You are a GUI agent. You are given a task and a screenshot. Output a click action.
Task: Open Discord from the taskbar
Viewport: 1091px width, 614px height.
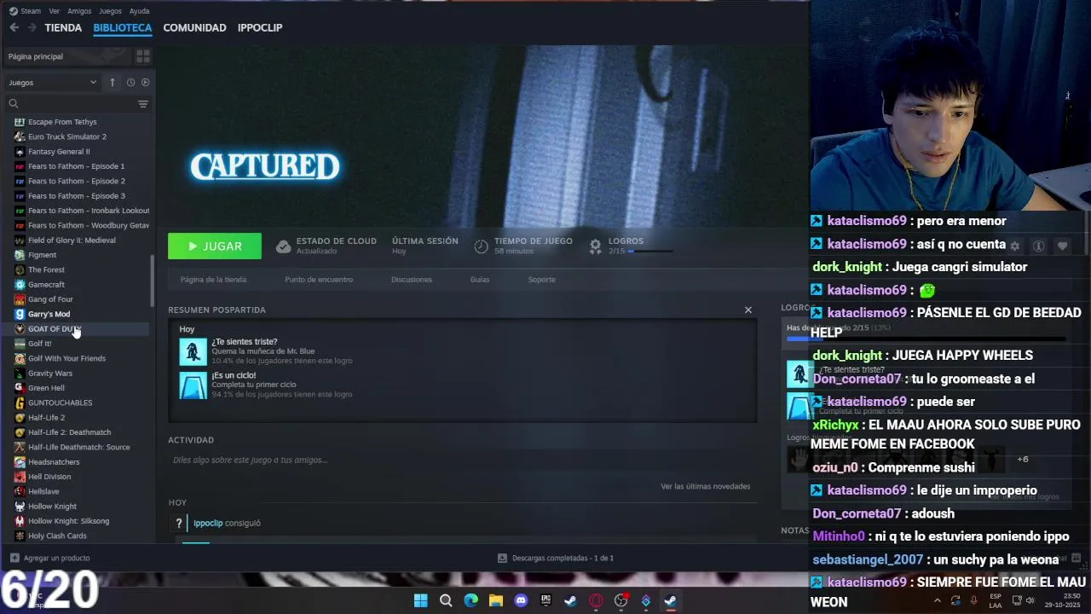[x=521, y=600]
